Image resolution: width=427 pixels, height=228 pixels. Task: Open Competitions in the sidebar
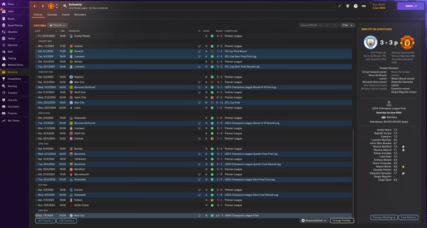[x=14, y=79]
